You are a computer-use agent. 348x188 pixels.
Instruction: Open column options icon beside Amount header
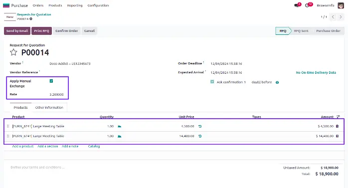click(x=338, y=117)
